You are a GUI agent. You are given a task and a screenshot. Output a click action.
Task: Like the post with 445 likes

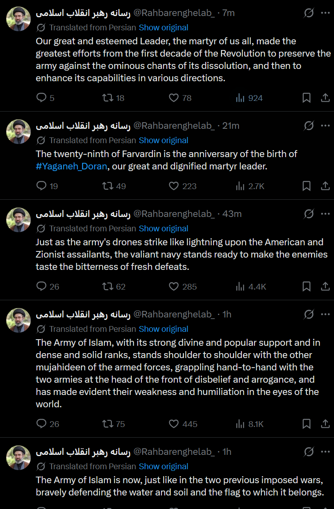tap(183, 424)
